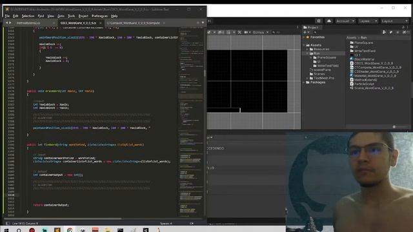Open the File menu in Sublime Text
Image resolution: width=413 pixels, height=232 pixels.
[7, 16]
